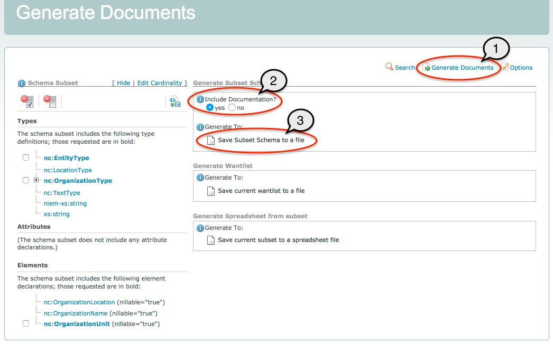Viewport: 553px width, 344px height.
Task: Click the pencil icon beside Options
Action: click(505, 67)
